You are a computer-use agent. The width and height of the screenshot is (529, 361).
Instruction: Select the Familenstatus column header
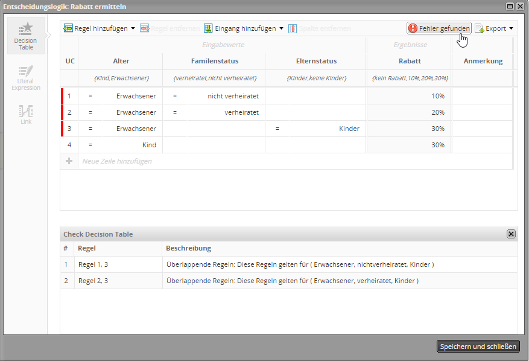click(215, 61)
